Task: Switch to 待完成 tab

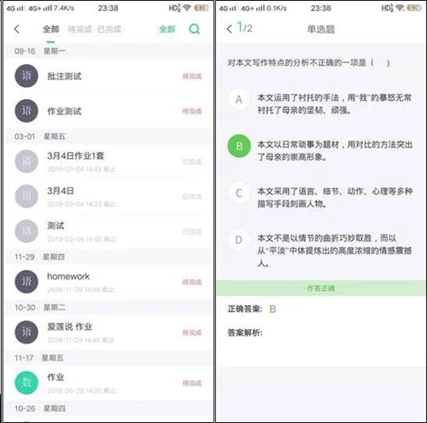Action: (79, 29)
